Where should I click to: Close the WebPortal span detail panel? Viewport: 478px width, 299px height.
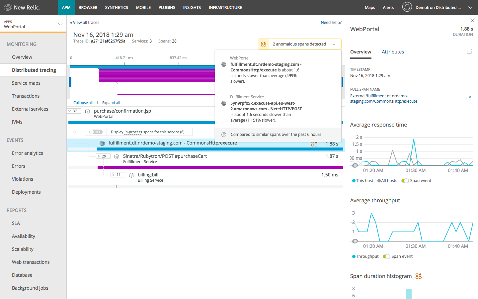pos(472,21)
